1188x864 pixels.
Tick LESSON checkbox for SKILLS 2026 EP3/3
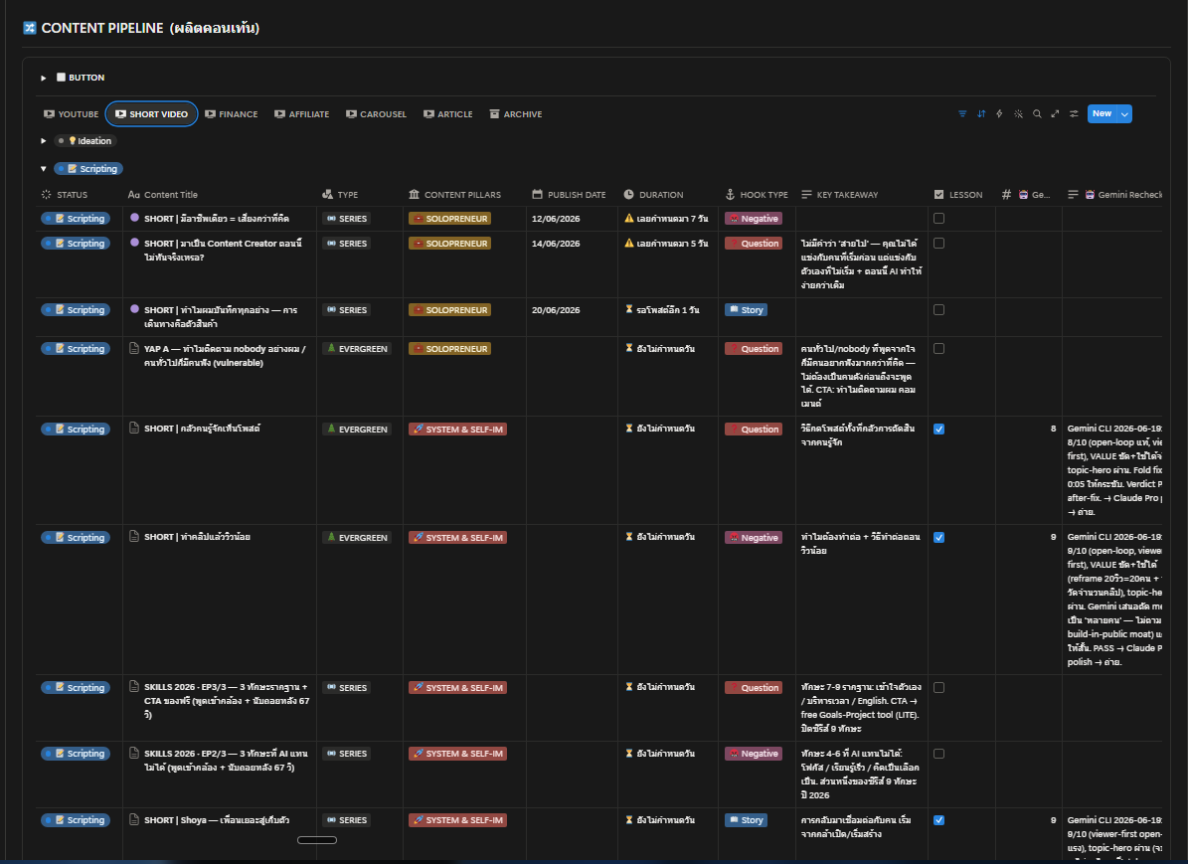[x=938, y=687]
